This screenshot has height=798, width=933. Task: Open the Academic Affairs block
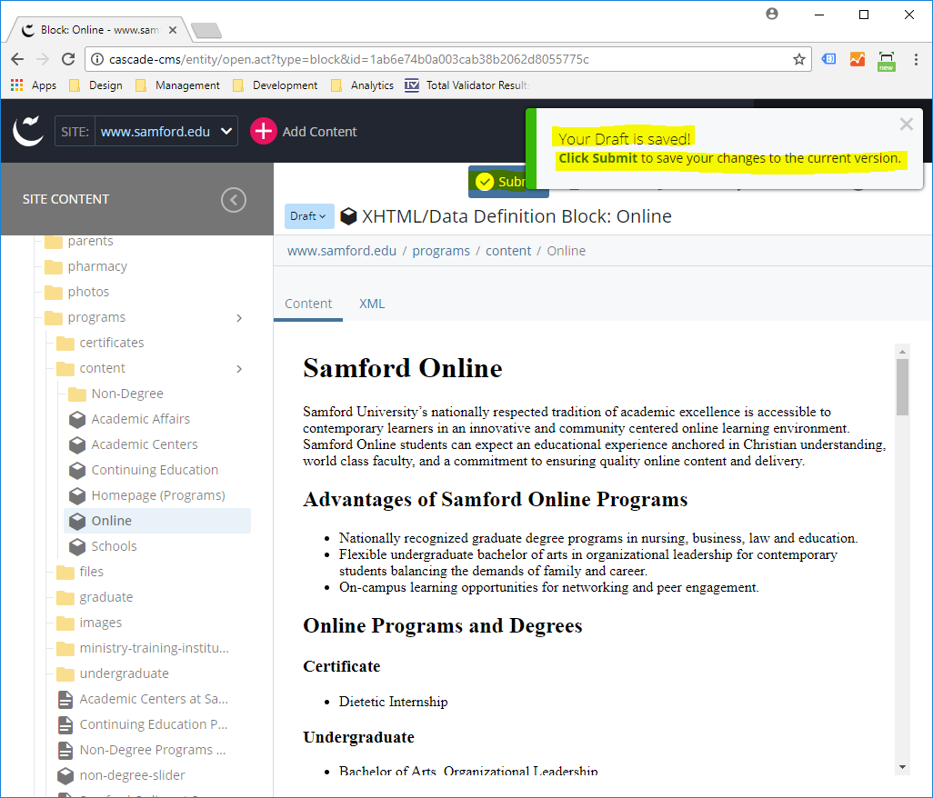tap(129, 419)
